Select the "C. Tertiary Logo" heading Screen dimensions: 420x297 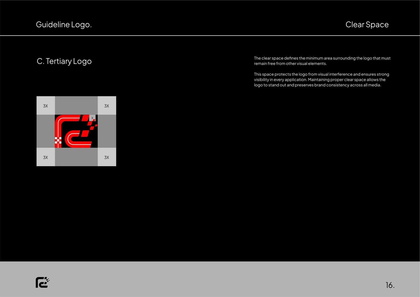pos(64,61)
